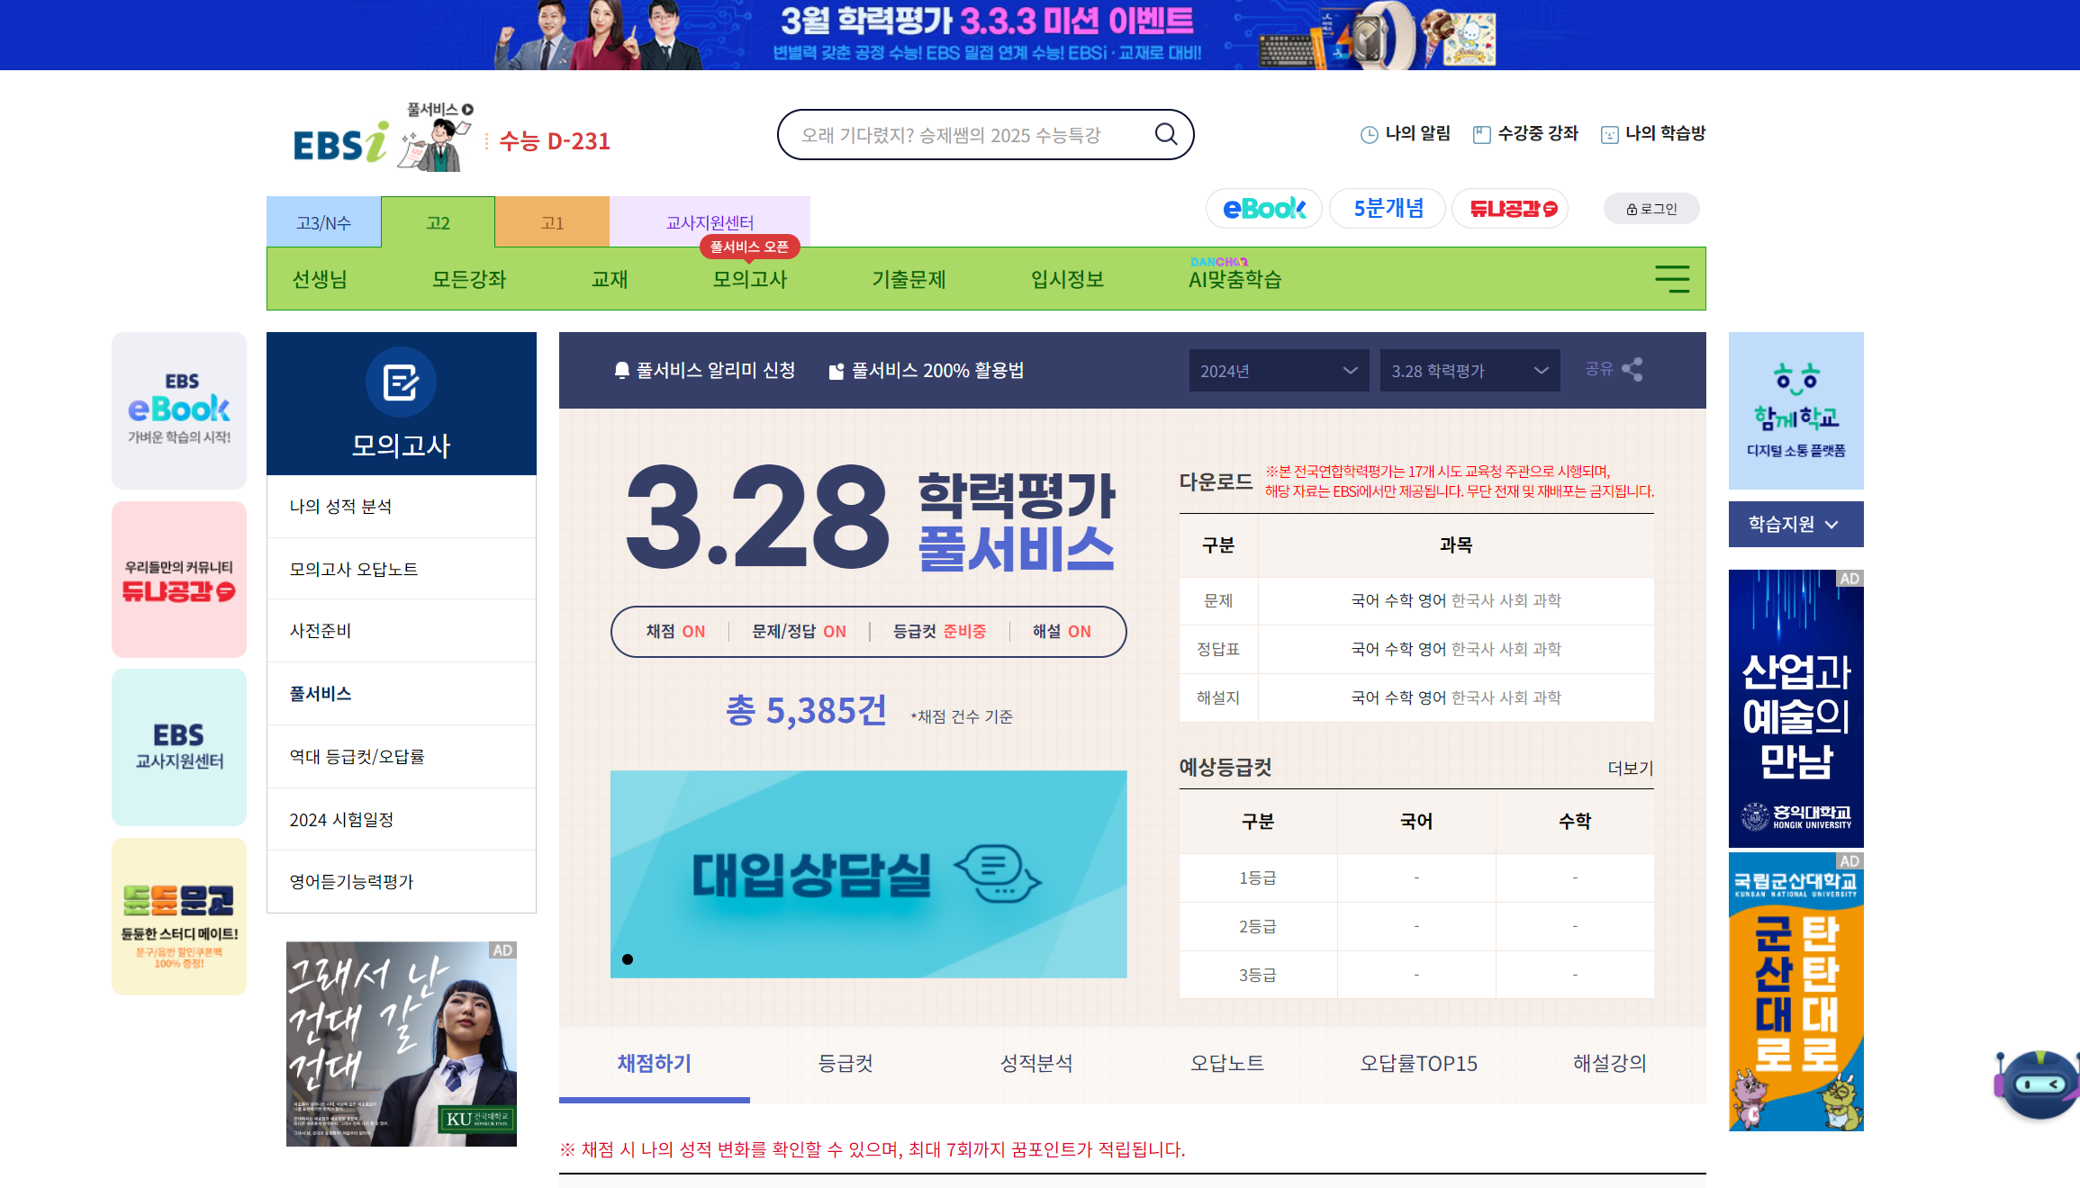Click the search magnifier icon
This screenshot has height=1188, width=2080.
tap(1166, 134)
